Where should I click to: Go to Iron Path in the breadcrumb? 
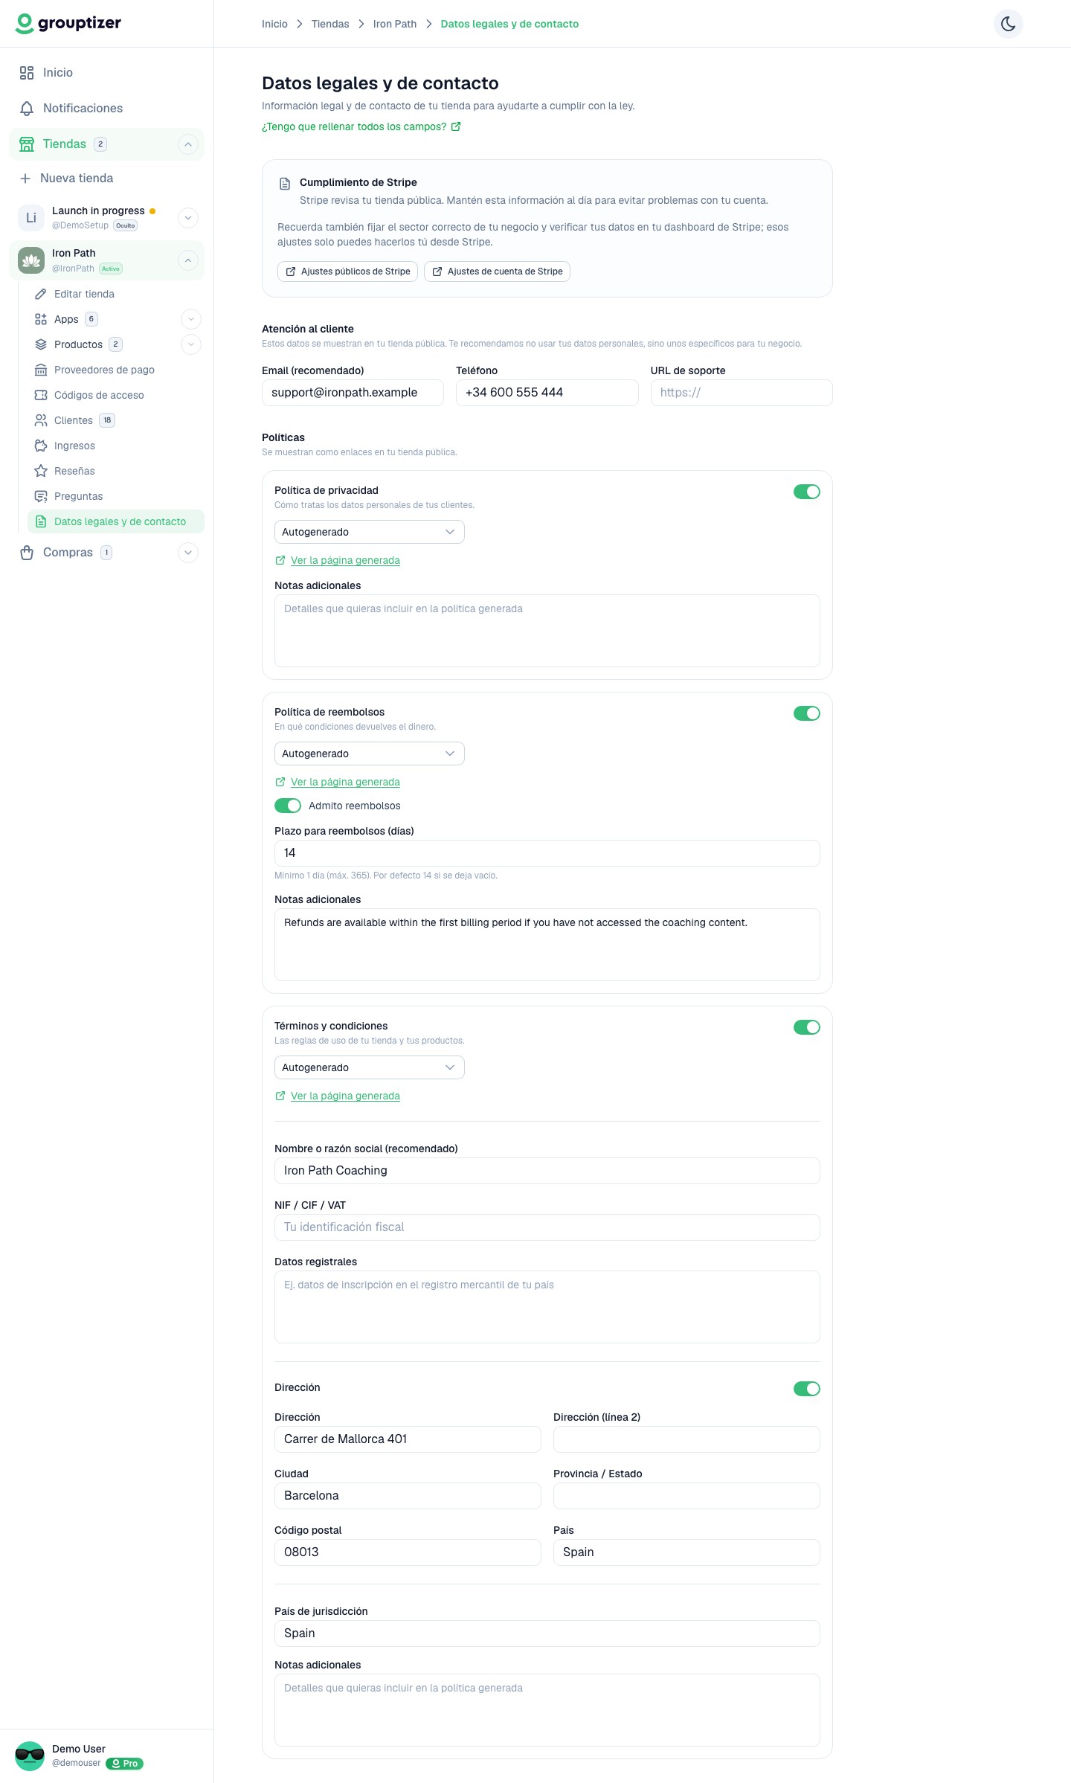[x=395, y=24]
